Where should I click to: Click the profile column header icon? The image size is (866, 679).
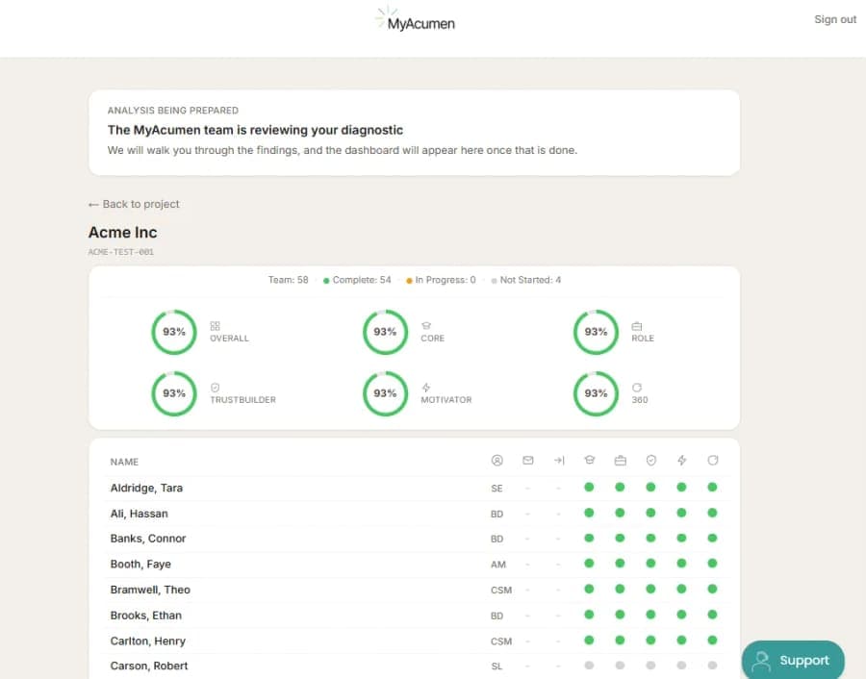tap(497, 461)
